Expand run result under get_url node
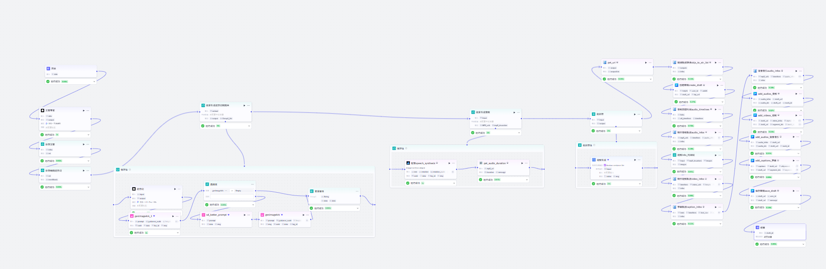826x269 pixels. (x=651, y=79)
